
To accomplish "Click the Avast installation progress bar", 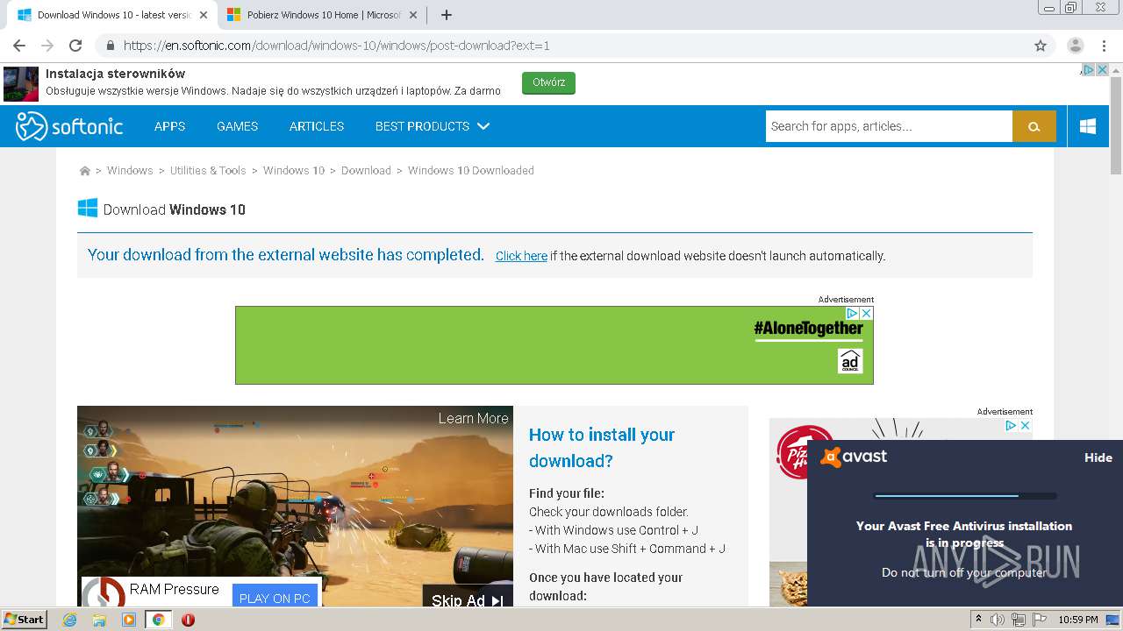I will click(x=965, y=496).
